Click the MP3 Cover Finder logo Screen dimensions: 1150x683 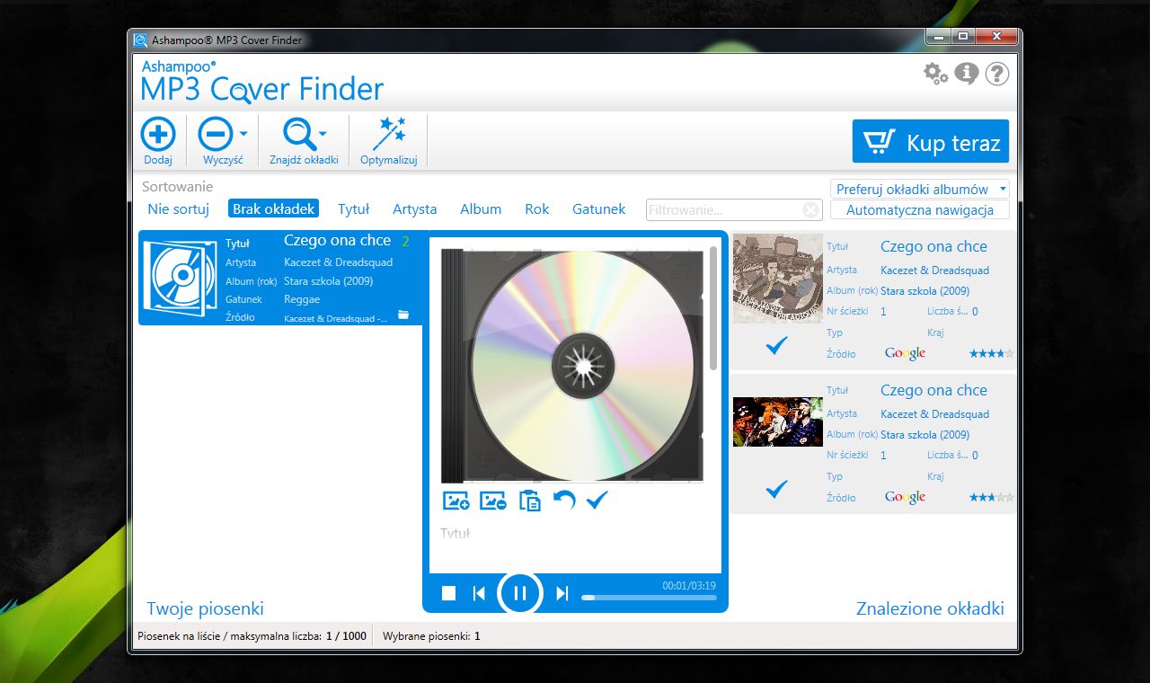tap(262, 82)
